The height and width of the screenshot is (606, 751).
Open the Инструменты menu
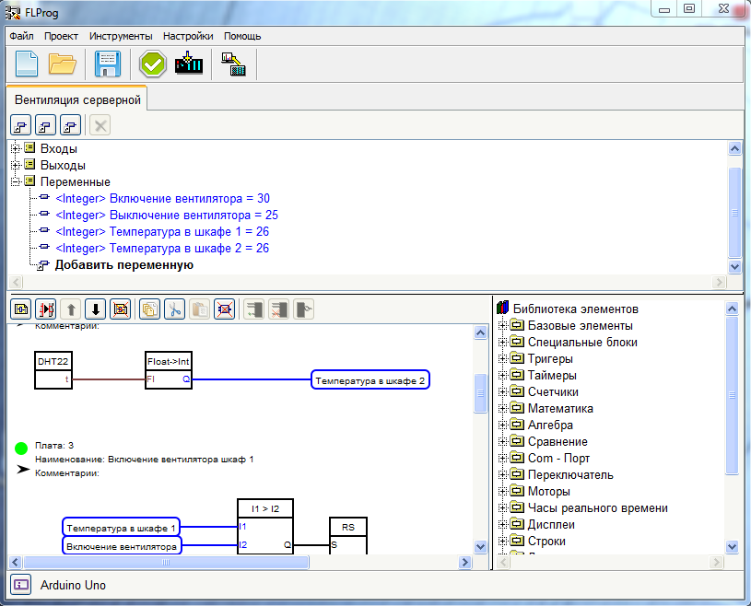[x=121, y=36]
